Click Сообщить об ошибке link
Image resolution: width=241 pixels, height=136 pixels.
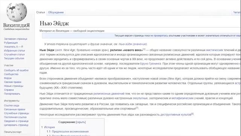(16, 70)
